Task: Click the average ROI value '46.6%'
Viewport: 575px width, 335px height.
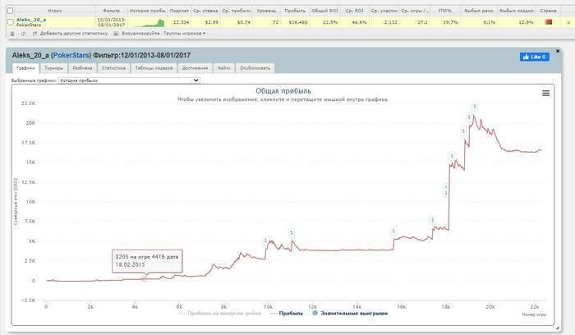Action: [x=359, y=22]
